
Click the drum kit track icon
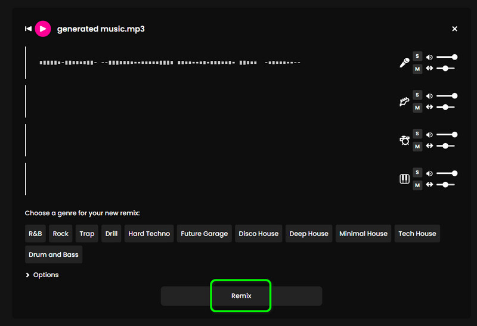(404, 140)
